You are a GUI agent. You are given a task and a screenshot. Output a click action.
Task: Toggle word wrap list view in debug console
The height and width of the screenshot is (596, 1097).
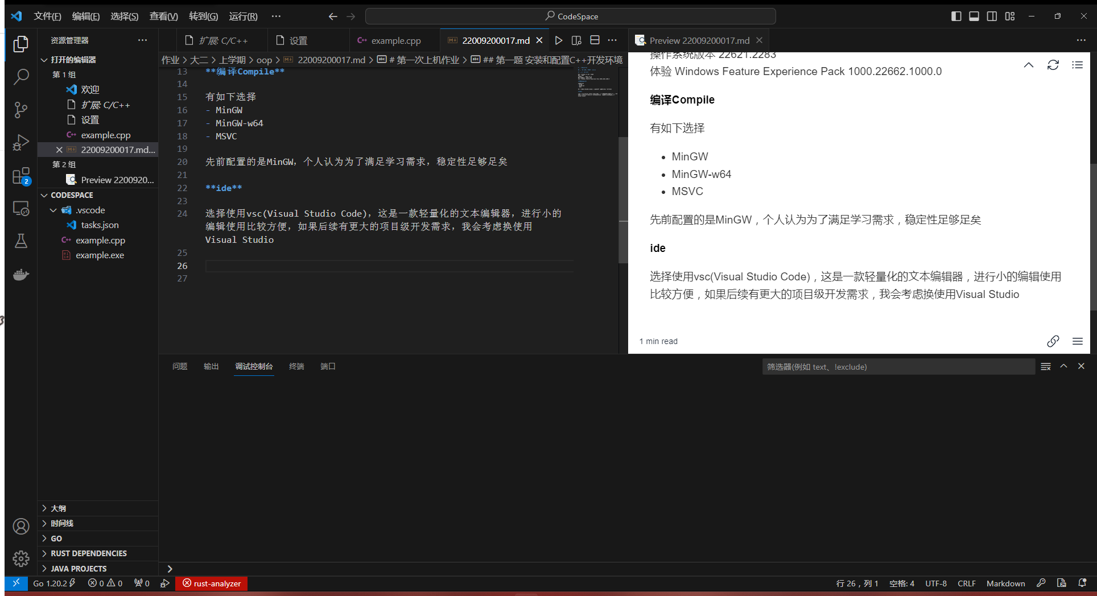pos(1046,366)
